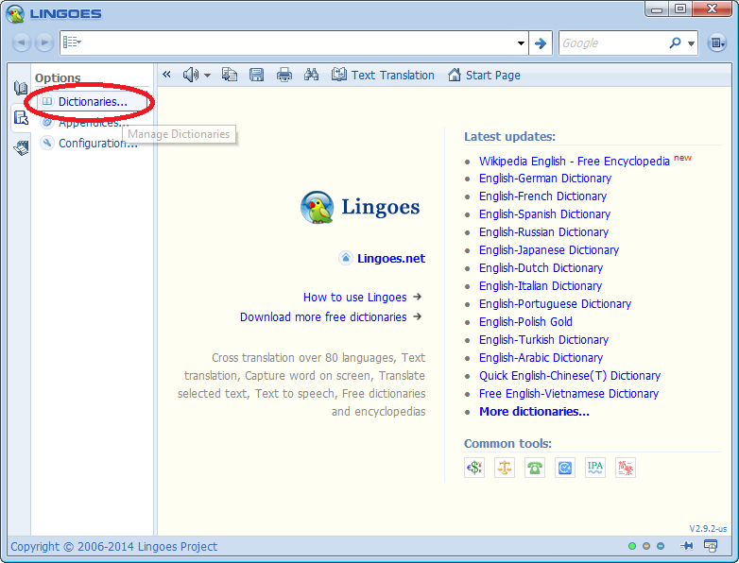Viewport: 739px width, 563px height.
Task: Open Download more free dictionaries link
Action: [323, 317]
